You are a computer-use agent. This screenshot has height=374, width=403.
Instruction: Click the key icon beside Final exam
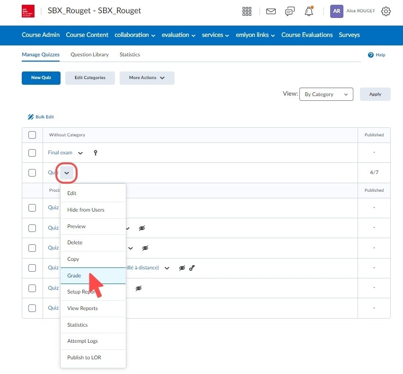coord(95,153)
